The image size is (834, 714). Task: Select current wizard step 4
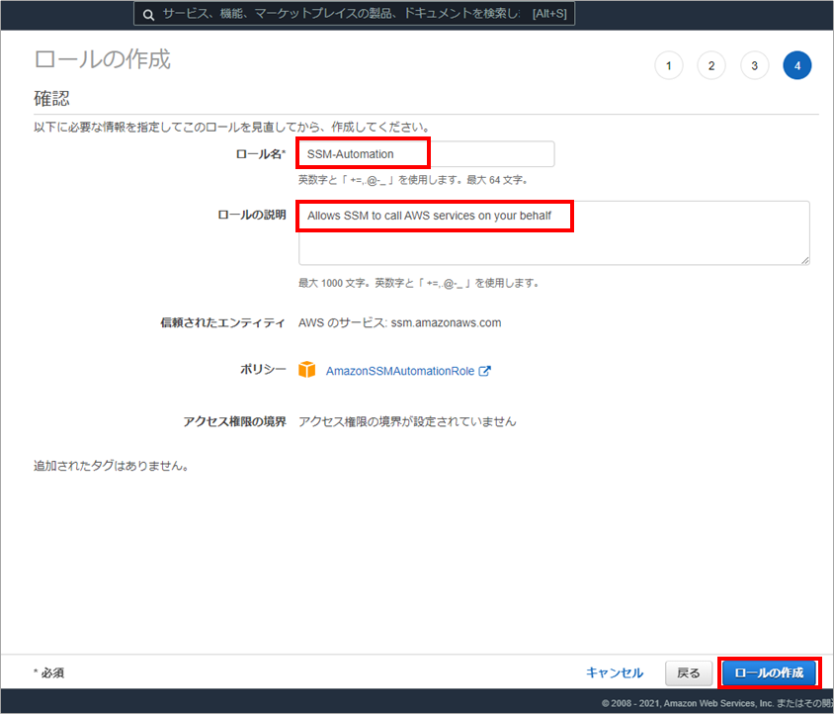[796, 65]
